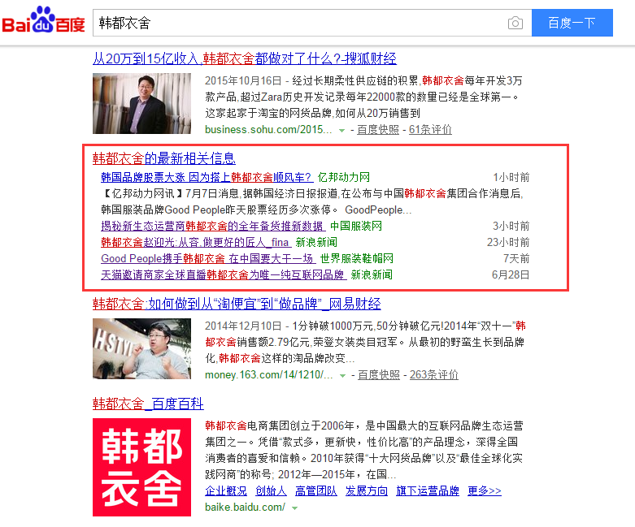Open the 高管团队 sublink
This screenshot has width=635, height=527.
(x=316, y=490)
